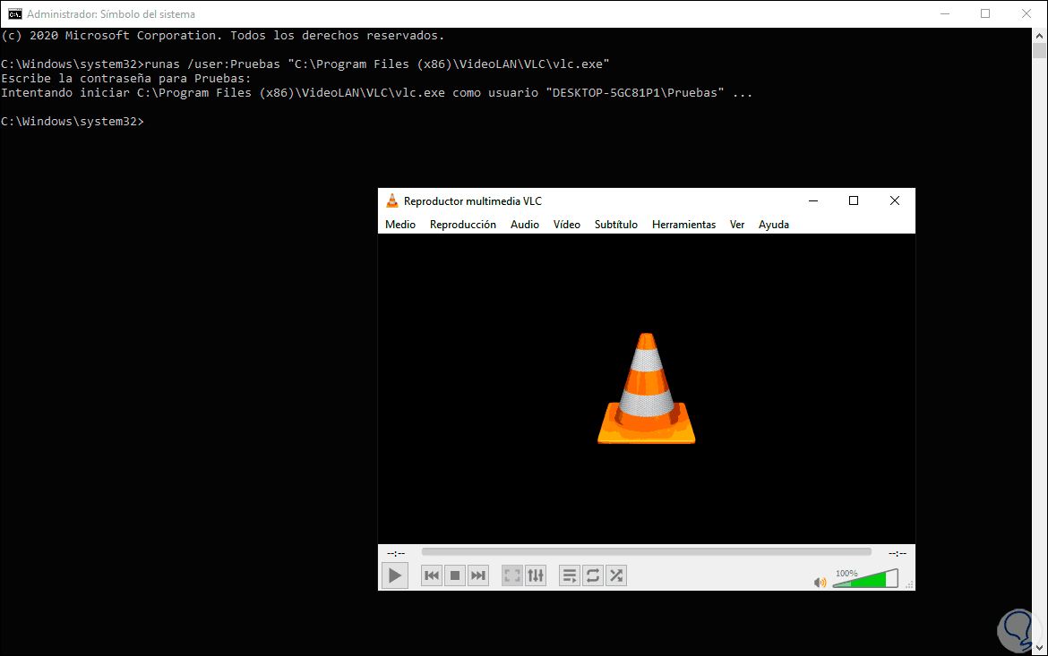Open the Ver menu in VLC
Viewport: 1048px width, 656px height.
point(737,225)
